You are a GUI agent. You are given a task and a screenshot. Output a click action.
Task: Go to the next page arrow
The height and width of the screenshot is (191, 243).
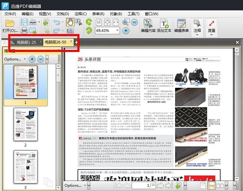click(160, 185)
